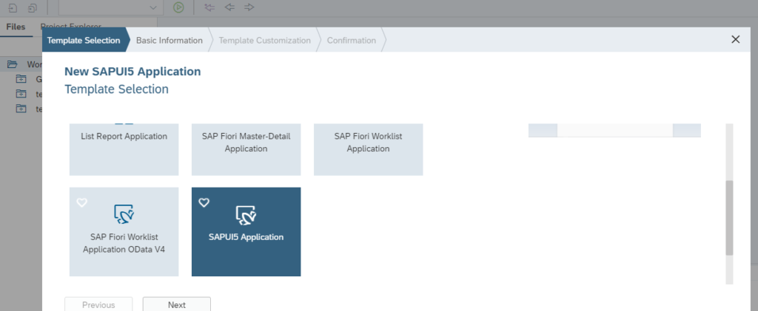Click the last edit location arrow icon

click(209, 7)
